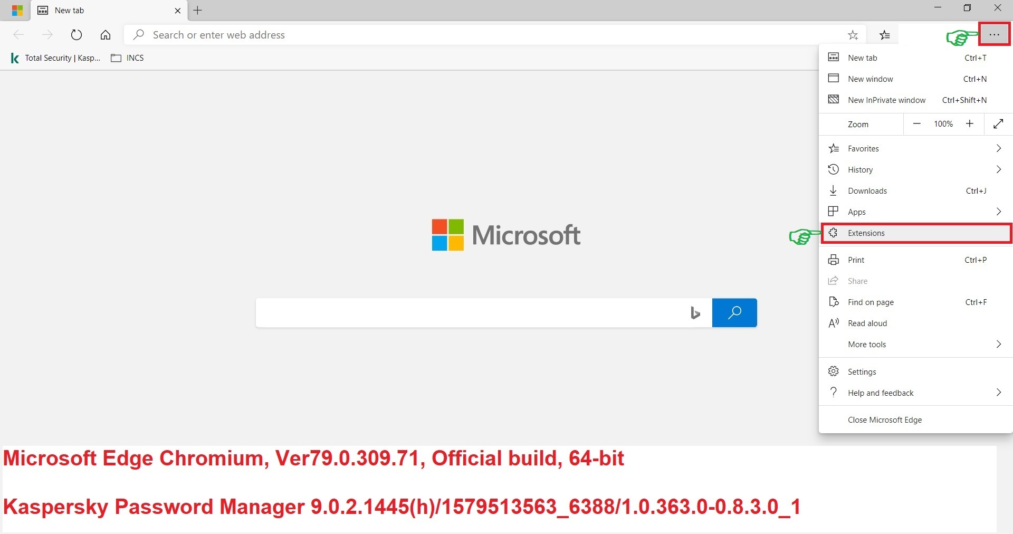Click the blue search magnifier button
This screenshot has width=1013, height=534.
(734, 313)
